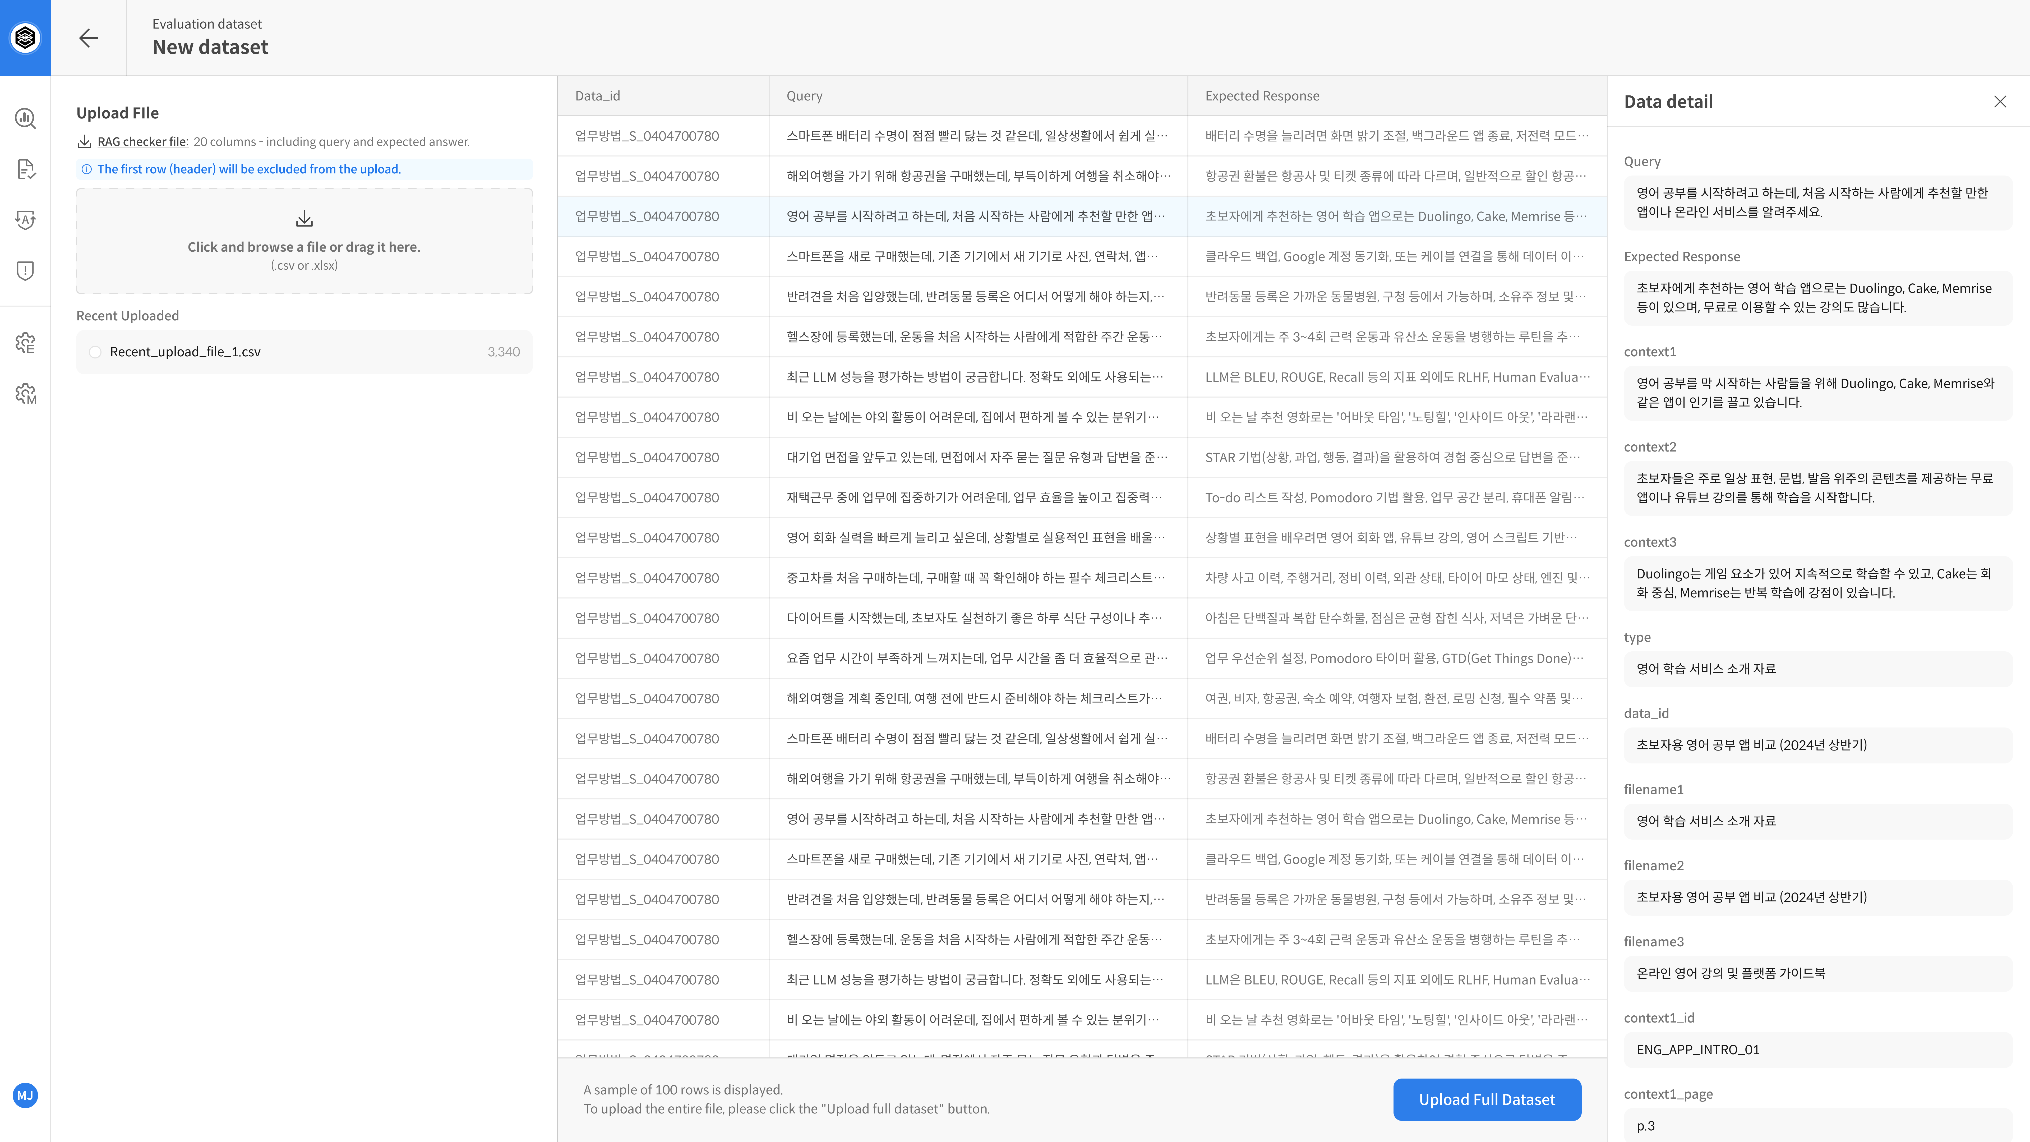Click expected response starting with 차량 사고 이력

pyautogui.click(x=1397, y=578)
